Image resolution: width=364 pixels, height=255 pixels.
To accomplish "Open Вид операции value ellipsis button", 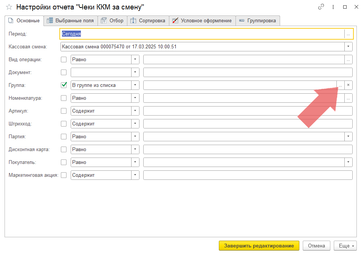I will (x=348, y=60).
